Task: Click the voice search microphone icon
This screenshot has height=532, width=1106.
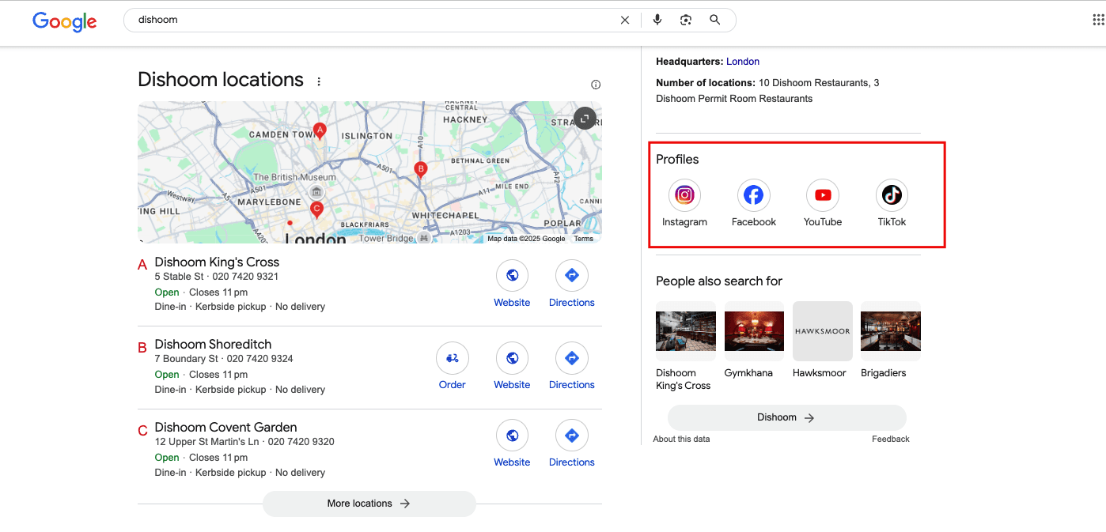Action: click(x=657, y=20)
